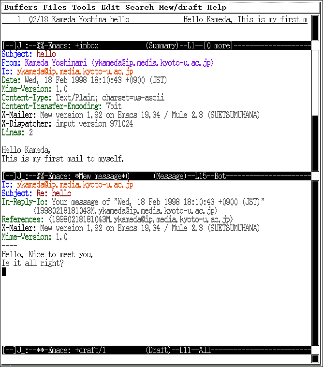The image size is (323, 367).
Task: Open the Search menu
Action: click(139, 7)
